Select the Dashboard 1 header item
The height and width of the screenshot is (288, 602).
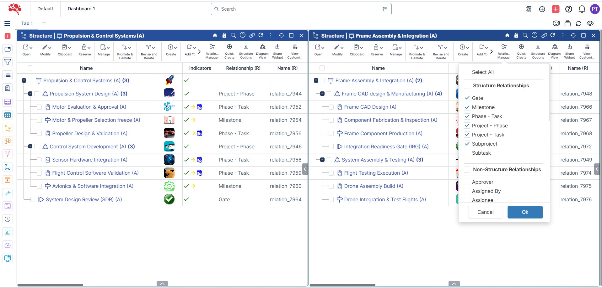pyautogui.click(x=81, y=9)
